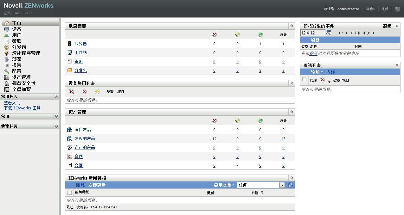Click the refresh icon in news alerts bar
This screenshot has height=215, width=404.
click(291, 185)
